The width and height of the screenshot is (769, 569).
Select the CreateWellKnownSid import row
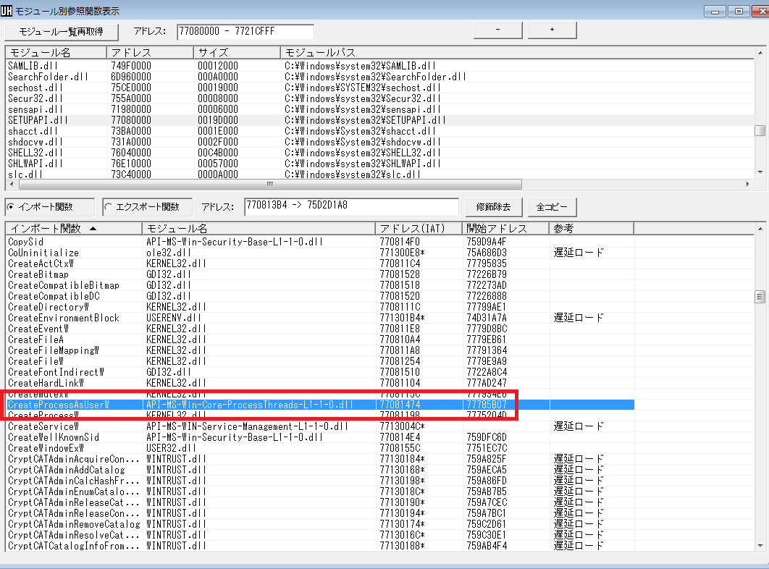tap(320, 437)
